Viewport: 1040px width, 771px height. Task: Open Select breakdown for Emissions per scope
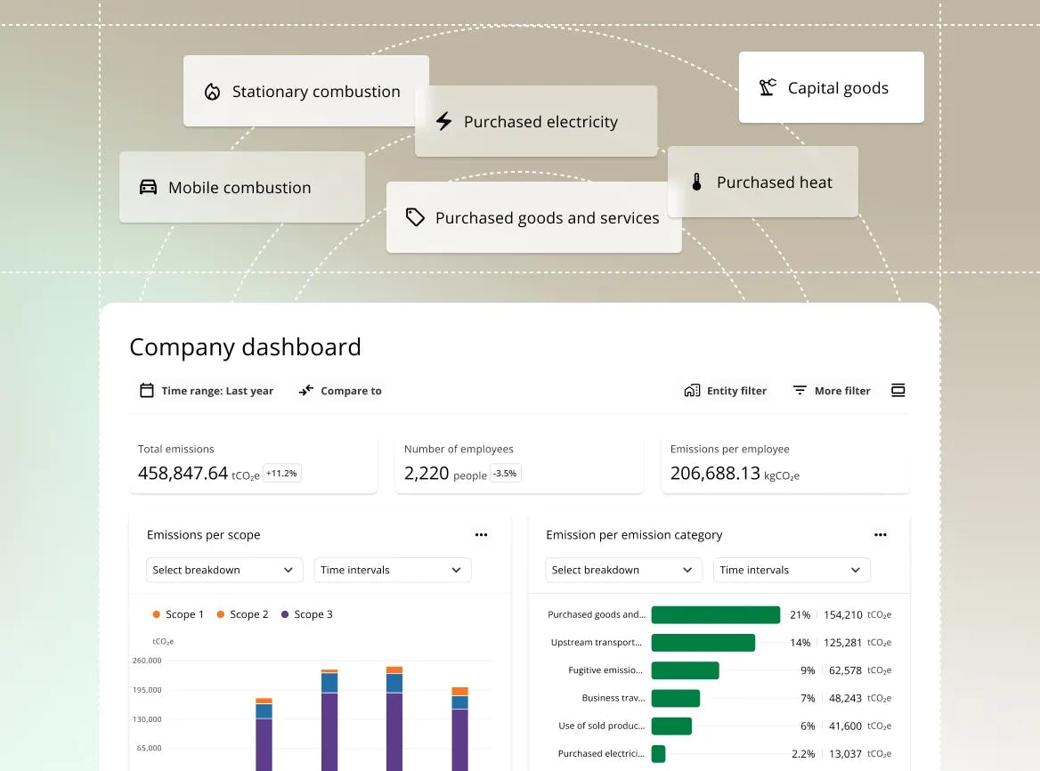[x=224, y=570]
